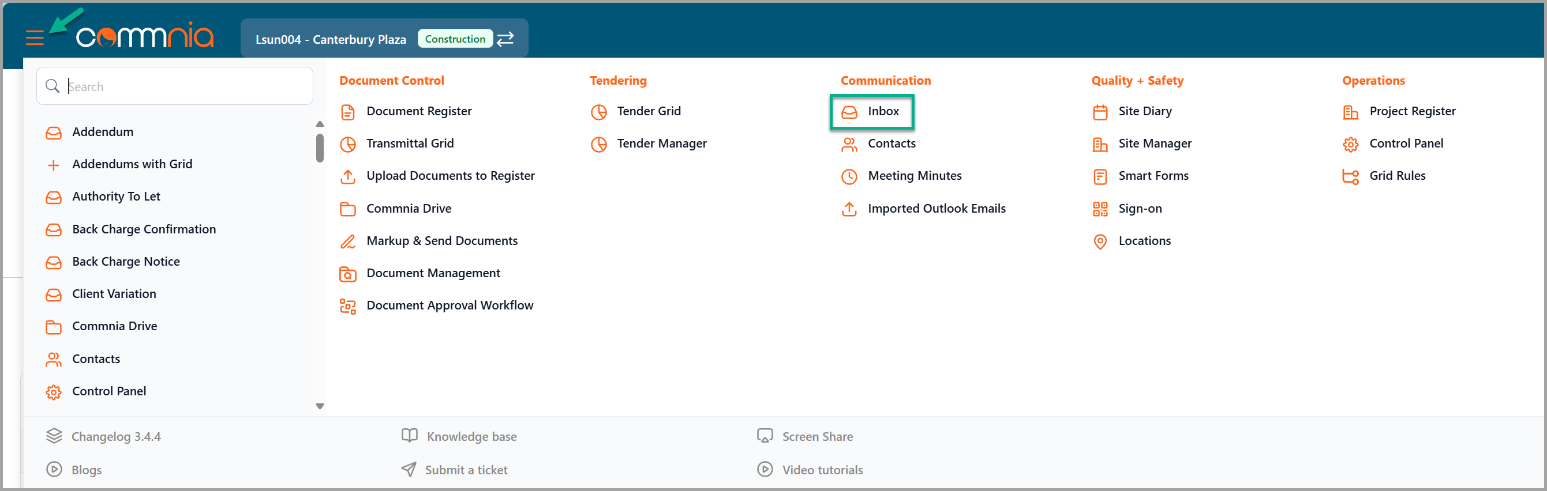Click the sidebar scrollbar thumb
The height and width of the screenshot is (491, 1547).
(x=320, y=148)
